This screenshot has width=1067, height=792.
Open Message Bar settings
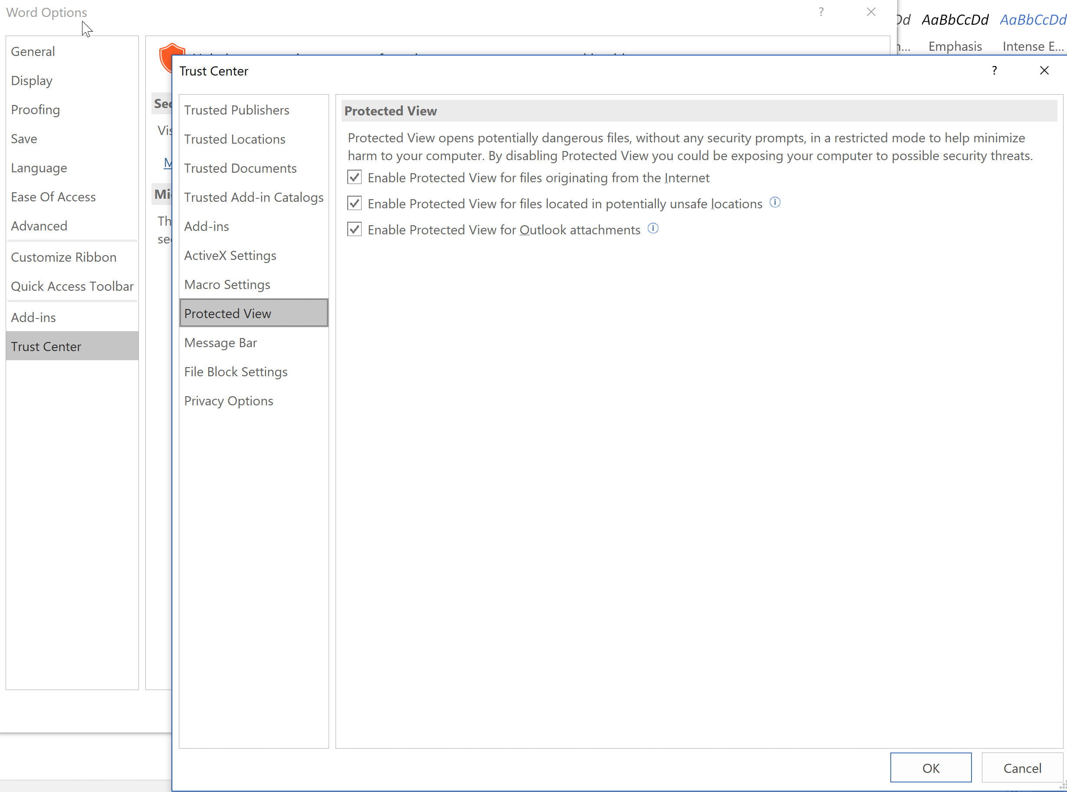pos(220,342)
